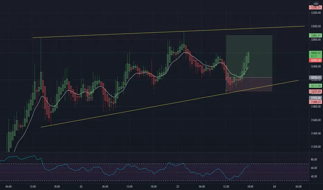Click the RSI 40.00 scale label
This screenshot has width=323, height=190.
coord(314,176)
